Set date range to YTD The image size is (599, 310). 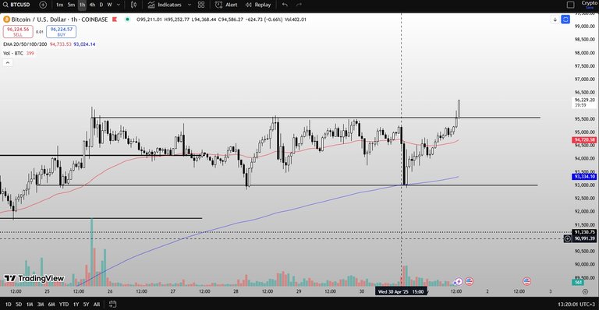coord(64,305)
